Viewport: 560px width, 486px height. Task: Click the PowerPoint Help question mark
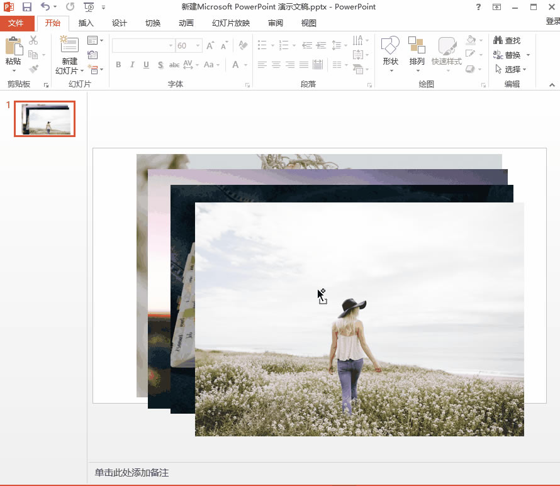click(x=478, y=7)
